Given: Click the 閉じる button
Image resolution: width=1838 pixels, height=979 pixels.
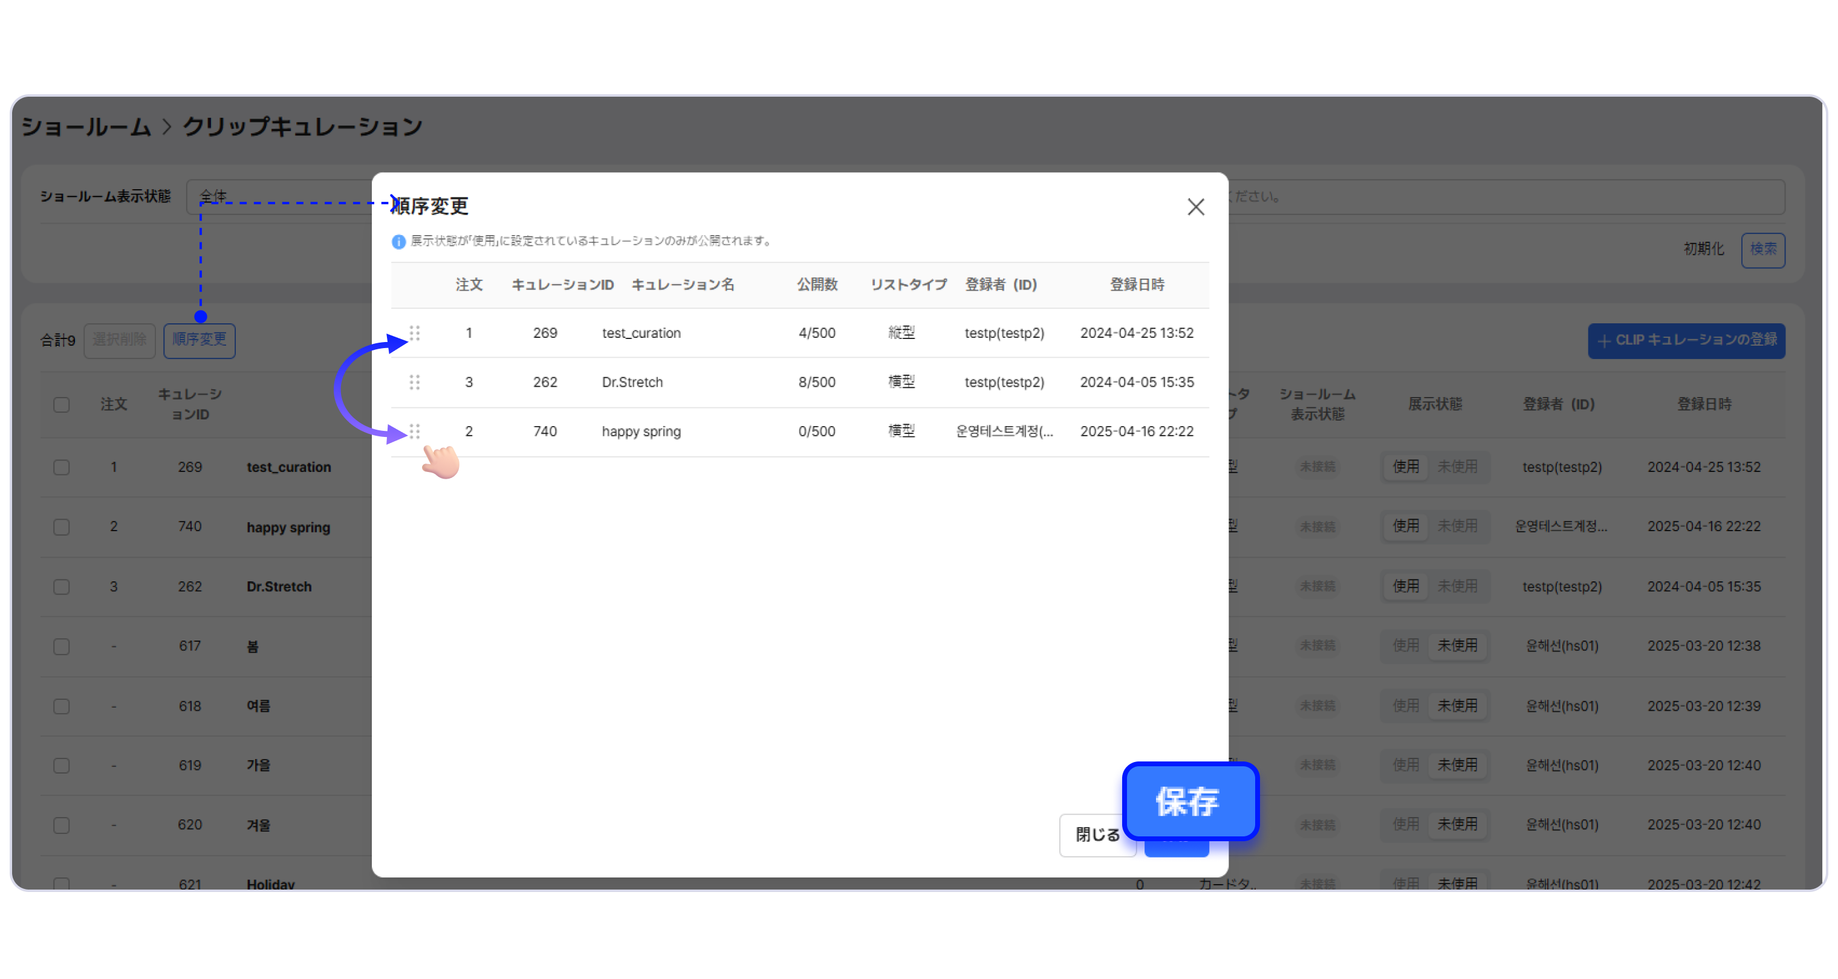Looking at the screenshot, I should [x=1097, y=835].
